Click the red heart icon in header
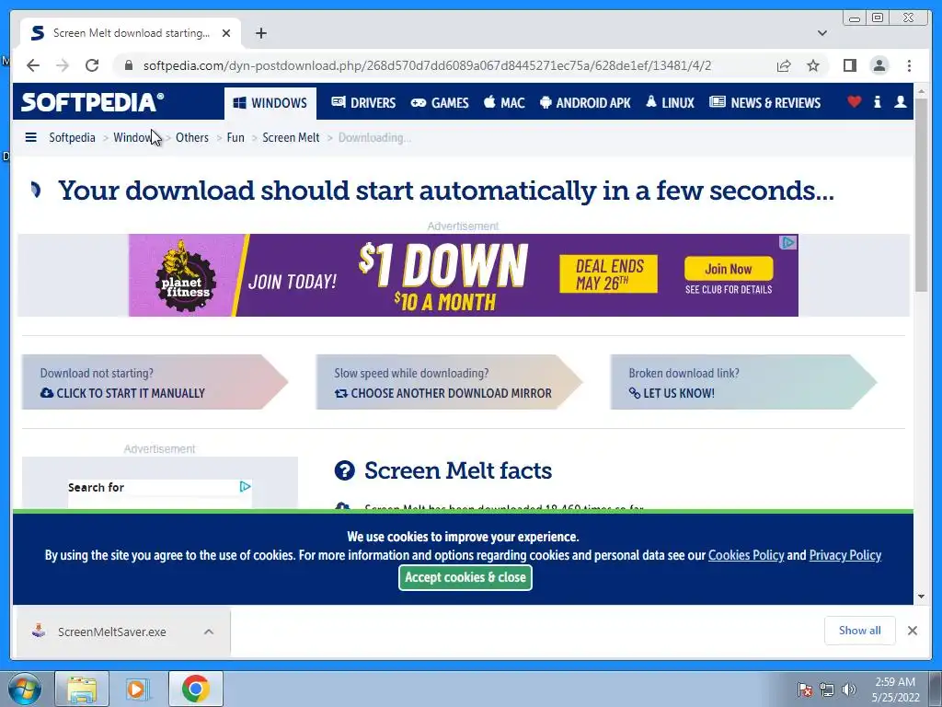Image resolution: width=942 pixels, height=707 pixels. click(x=854, y=101)
